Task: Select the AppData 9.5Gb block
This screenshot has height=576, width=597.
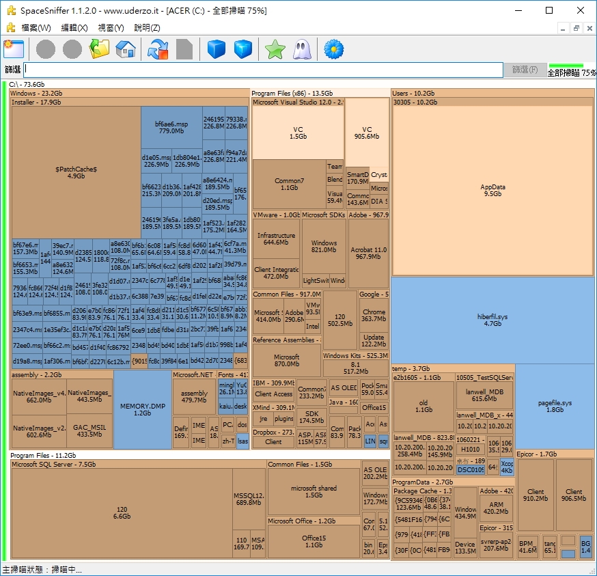Action: [x=492, y=191]
